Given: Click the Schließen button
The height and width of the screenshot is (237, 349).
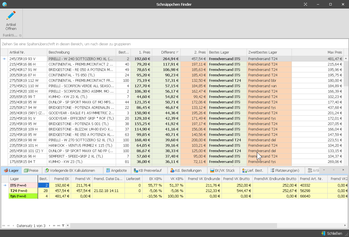Looking at the screenshot, I should (x=332, y=233).
